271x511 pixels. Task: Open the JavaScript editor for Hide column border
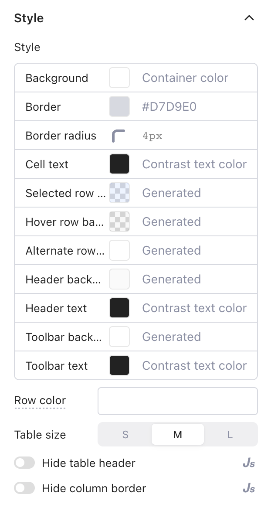click(x=249, y=488)
